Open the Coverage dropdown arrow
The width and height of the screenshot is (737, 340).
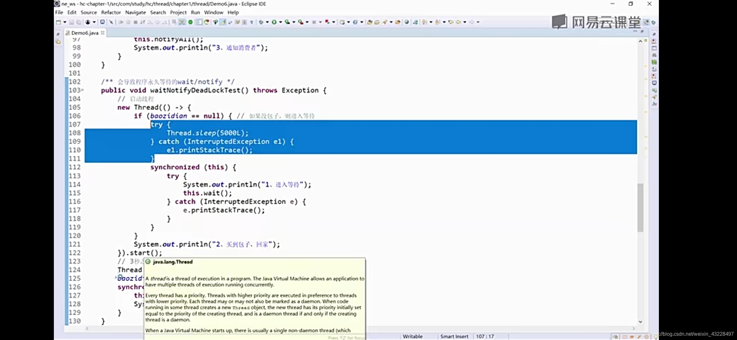[294, 22]
